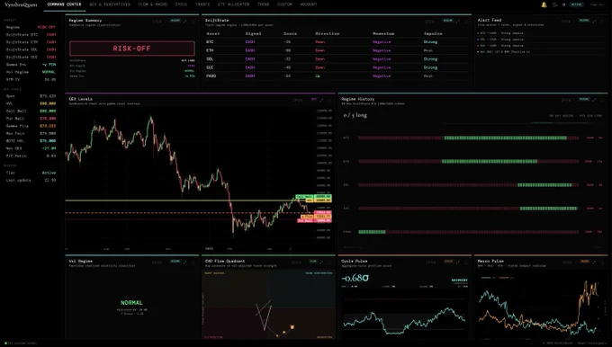The image size is (612, 347).
Task: Click the BTC bar in Regime History
Action: click(468, 138)
